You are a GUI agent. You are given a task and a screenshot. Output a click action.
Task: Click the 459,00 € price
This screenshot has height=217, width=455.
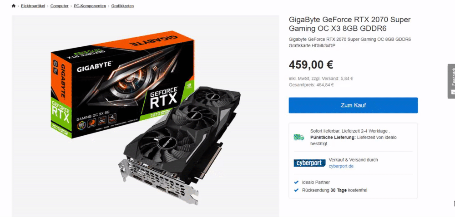tap(311, 65)
